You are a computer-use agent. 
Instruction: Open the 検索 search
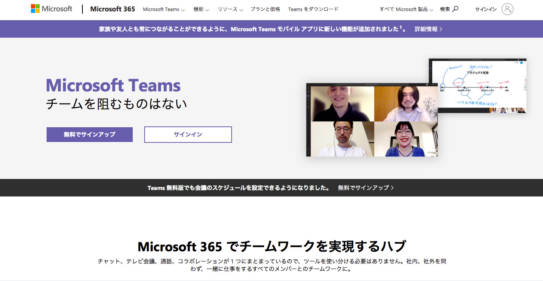(x=449, y=9)
